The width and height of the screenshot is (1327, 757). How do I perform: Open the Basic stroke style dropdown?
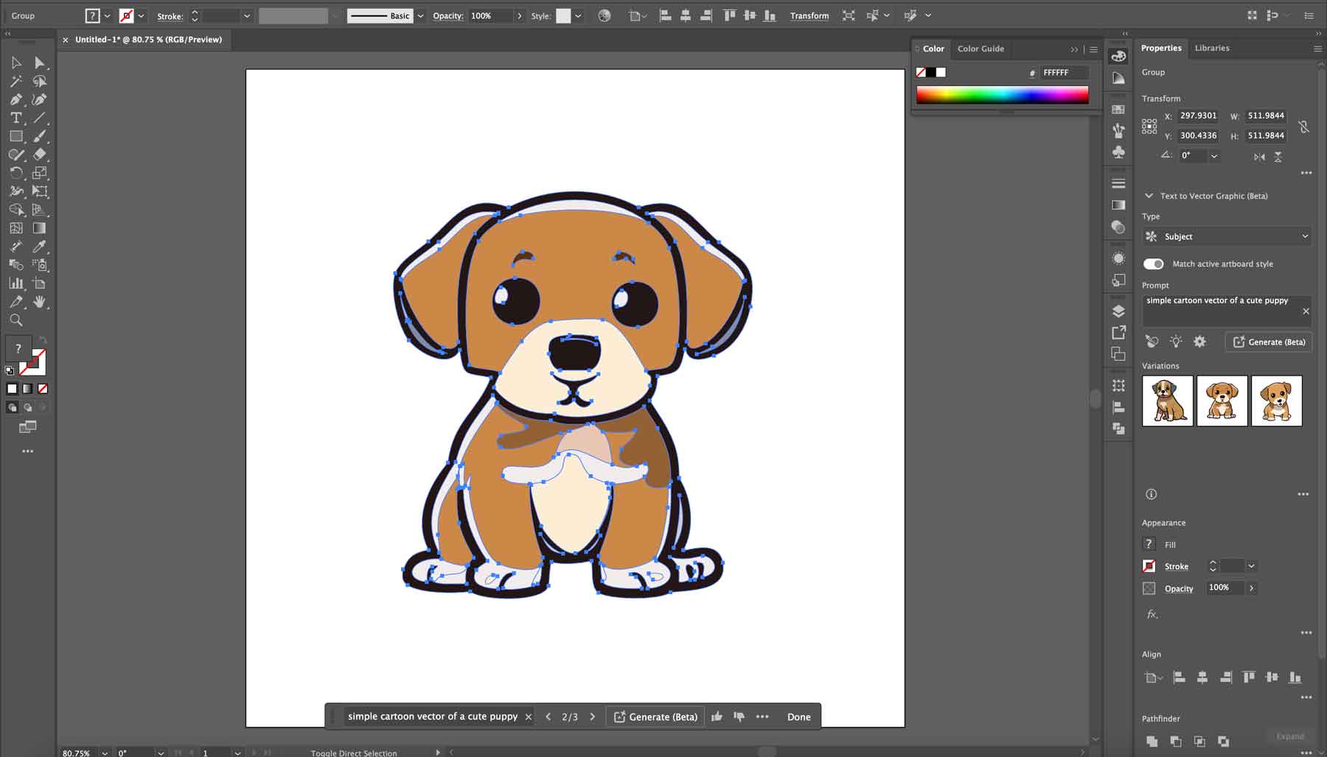pyautogui.click(x=419, y=15)
